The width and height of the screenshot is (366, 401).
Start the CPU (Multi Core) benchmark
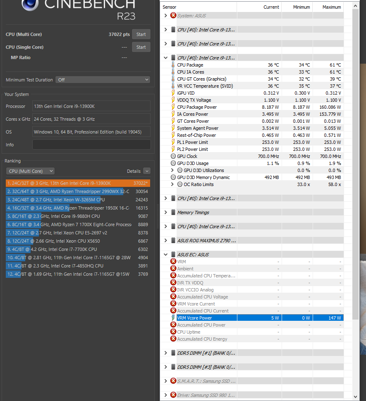point(141,34)
